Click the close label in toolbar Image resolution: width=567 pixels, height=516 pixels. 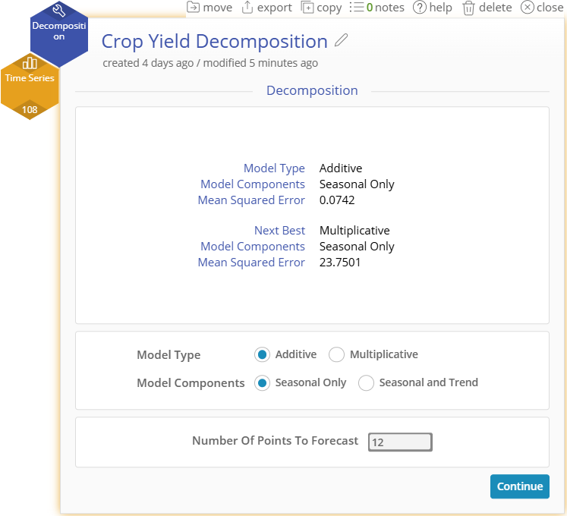click(x=550, y=8)
